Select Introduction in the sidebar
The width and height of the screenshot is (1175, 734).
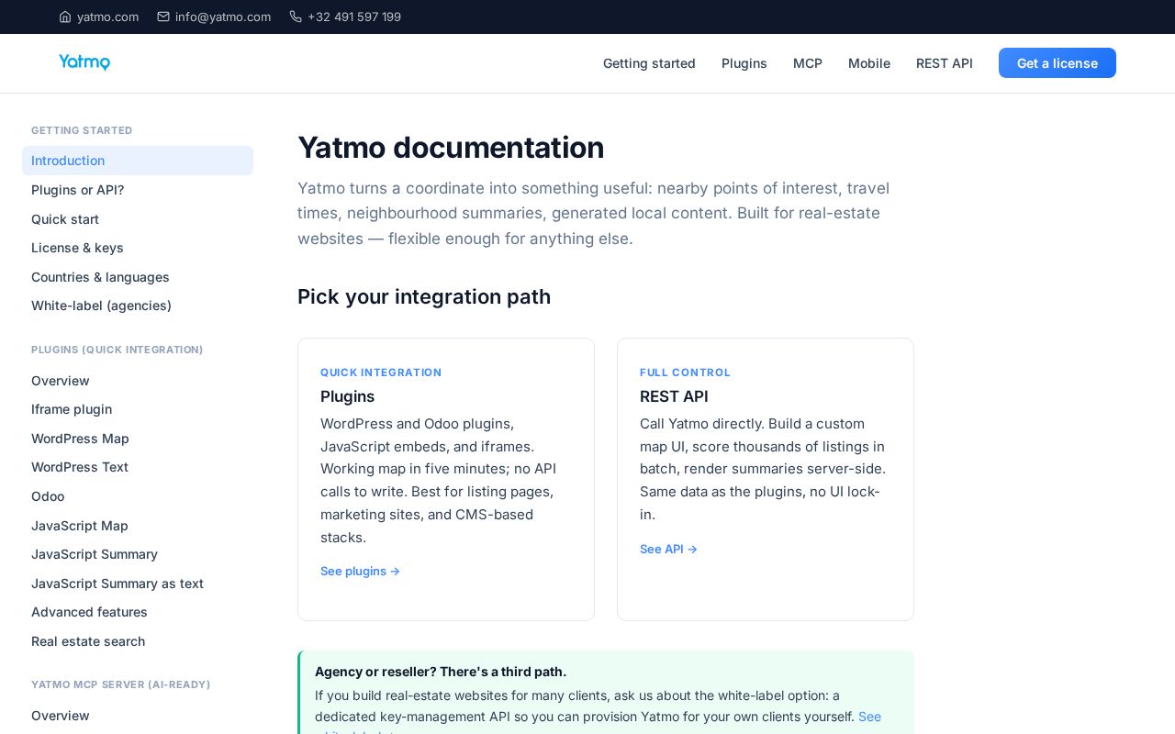pos(138,161)
